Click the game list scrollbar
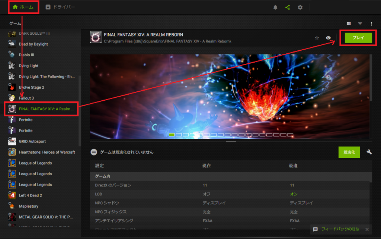 [x=80, y=111]
